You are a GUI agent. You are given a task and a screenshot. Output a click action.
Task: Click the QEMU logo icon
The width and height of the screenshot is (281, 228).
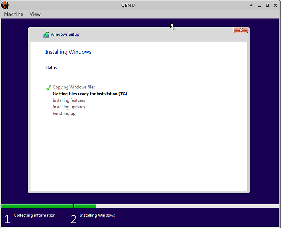click(x=5, y=5)
